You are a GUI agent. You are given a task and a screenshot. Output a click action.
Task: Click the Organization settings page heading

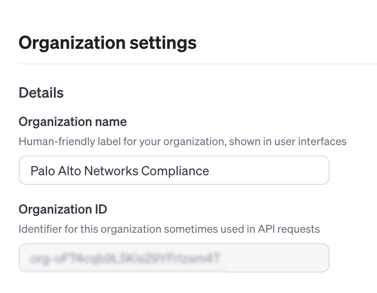point(107,43)
